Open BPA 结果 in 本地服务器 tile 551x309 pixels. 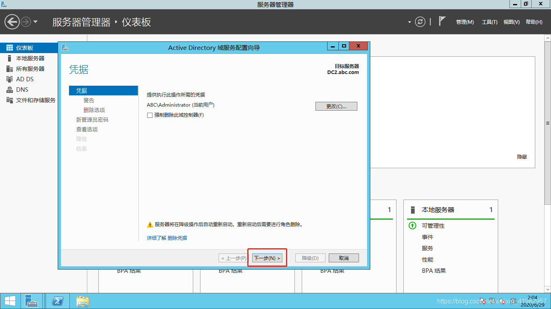[434, 271]
